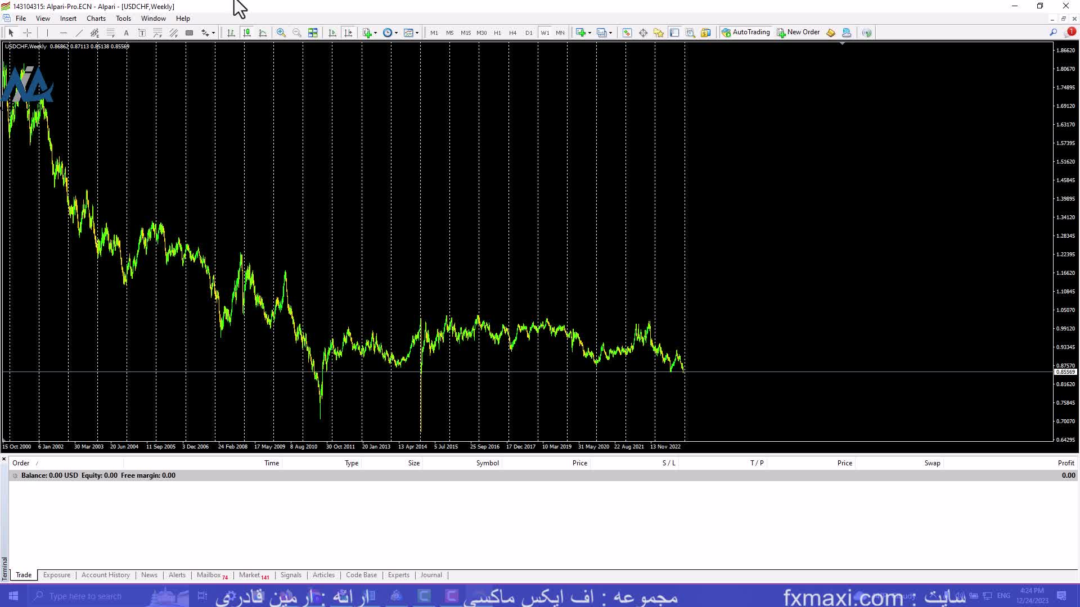The width and height of the screenshot is (1080, 607).
Task: Select the Crosshair tool
Action: point(27,33)
